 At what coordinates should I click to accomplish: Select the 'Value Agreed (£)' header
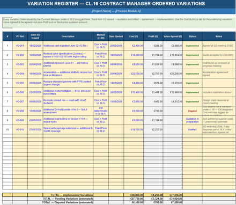(173, 36)
